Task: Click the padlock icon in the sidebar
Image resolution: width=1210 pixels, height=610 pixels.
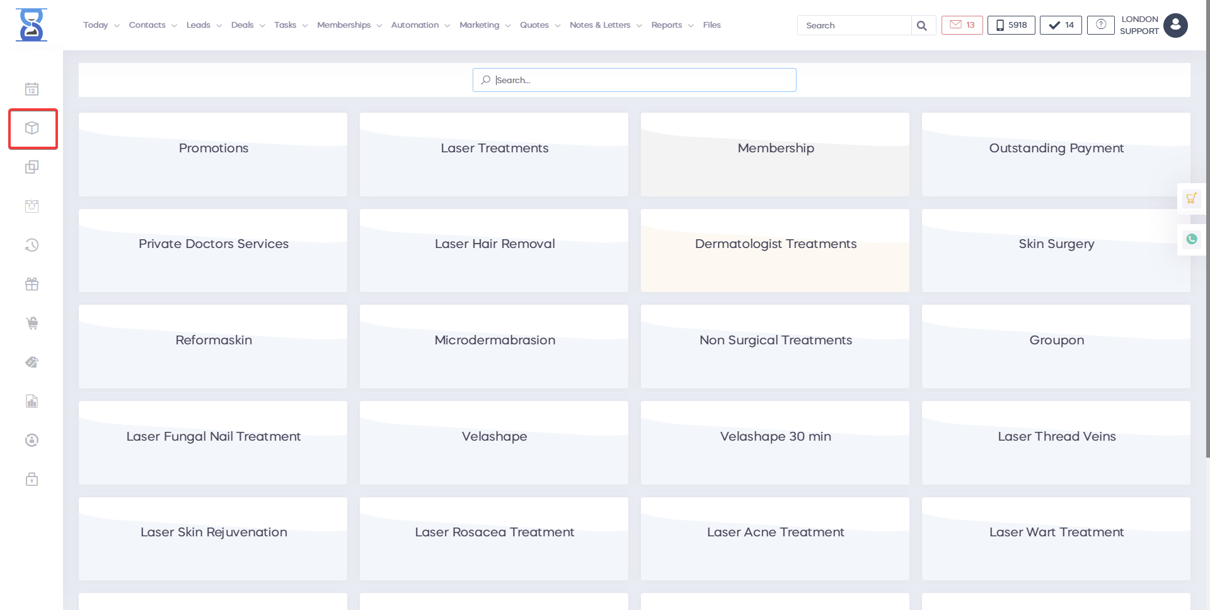Action: [x=32, y=480]
